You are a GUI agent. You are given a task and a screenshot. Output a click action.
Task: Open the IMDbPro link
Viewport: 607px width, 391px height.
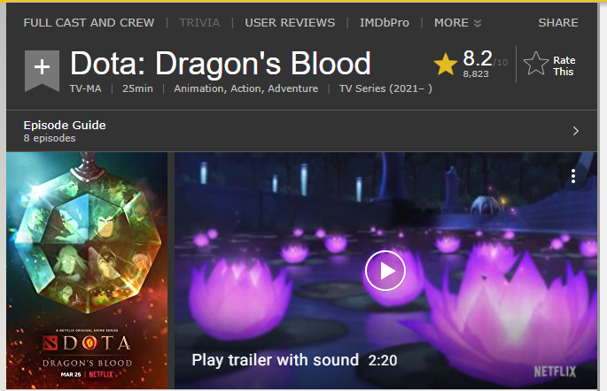[385, 22]
